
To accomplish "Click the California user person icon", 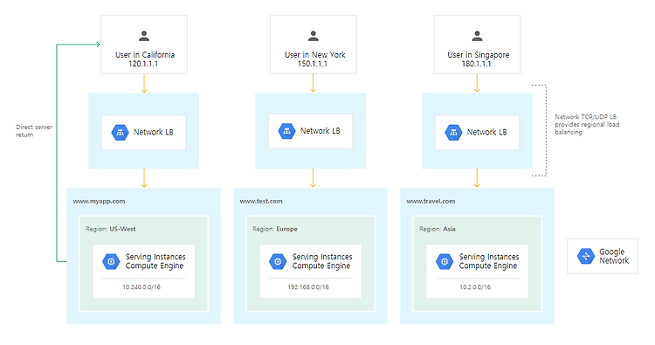I will 144,36.
